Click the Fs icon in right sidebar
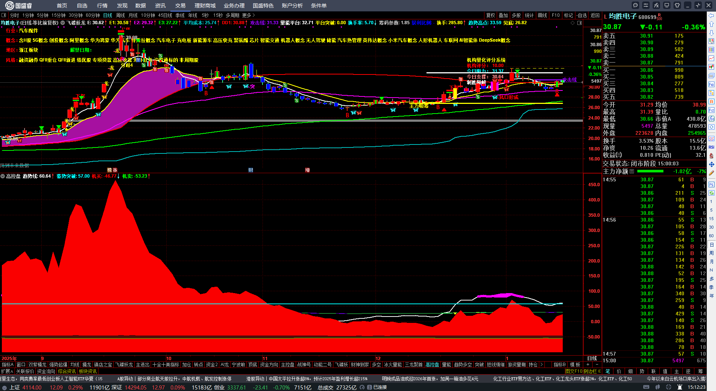The width and height of the screenshot is (716, 391). 712,184
